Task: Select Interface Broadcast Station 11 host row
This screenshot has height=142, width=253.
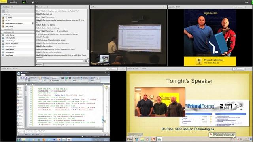Action: (x=17, y=23)
